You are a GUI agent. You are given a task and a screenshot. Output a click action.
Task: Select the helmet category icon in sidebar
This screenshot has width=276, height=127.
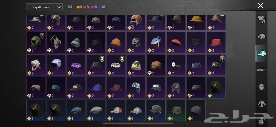[261, 36]
